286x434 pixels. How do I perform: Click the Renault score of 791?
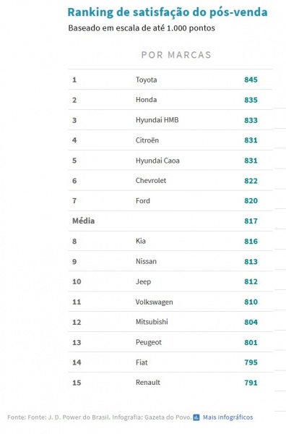[x=251, y=383]
